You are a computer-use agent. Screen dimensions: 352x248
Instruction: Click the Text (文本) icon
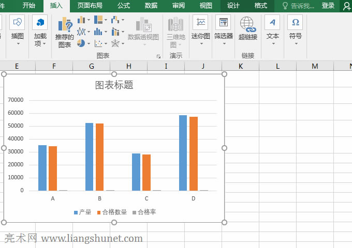pyautogui.click(x=272, y=22)
